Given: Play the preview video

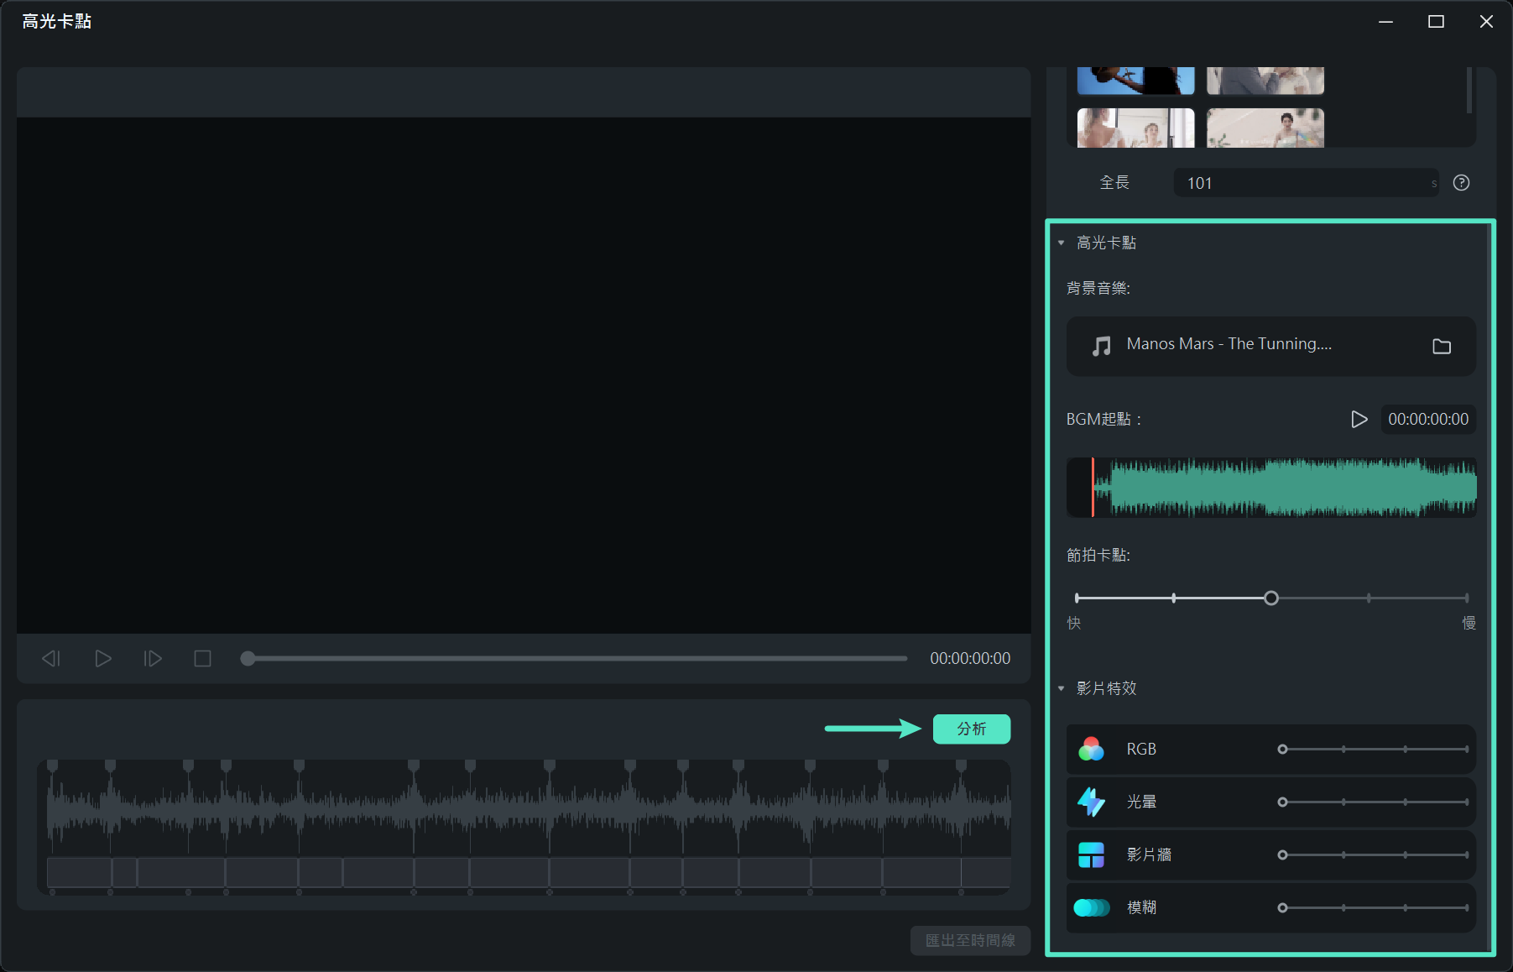Looking at the screenshot, I should point(102,659).
